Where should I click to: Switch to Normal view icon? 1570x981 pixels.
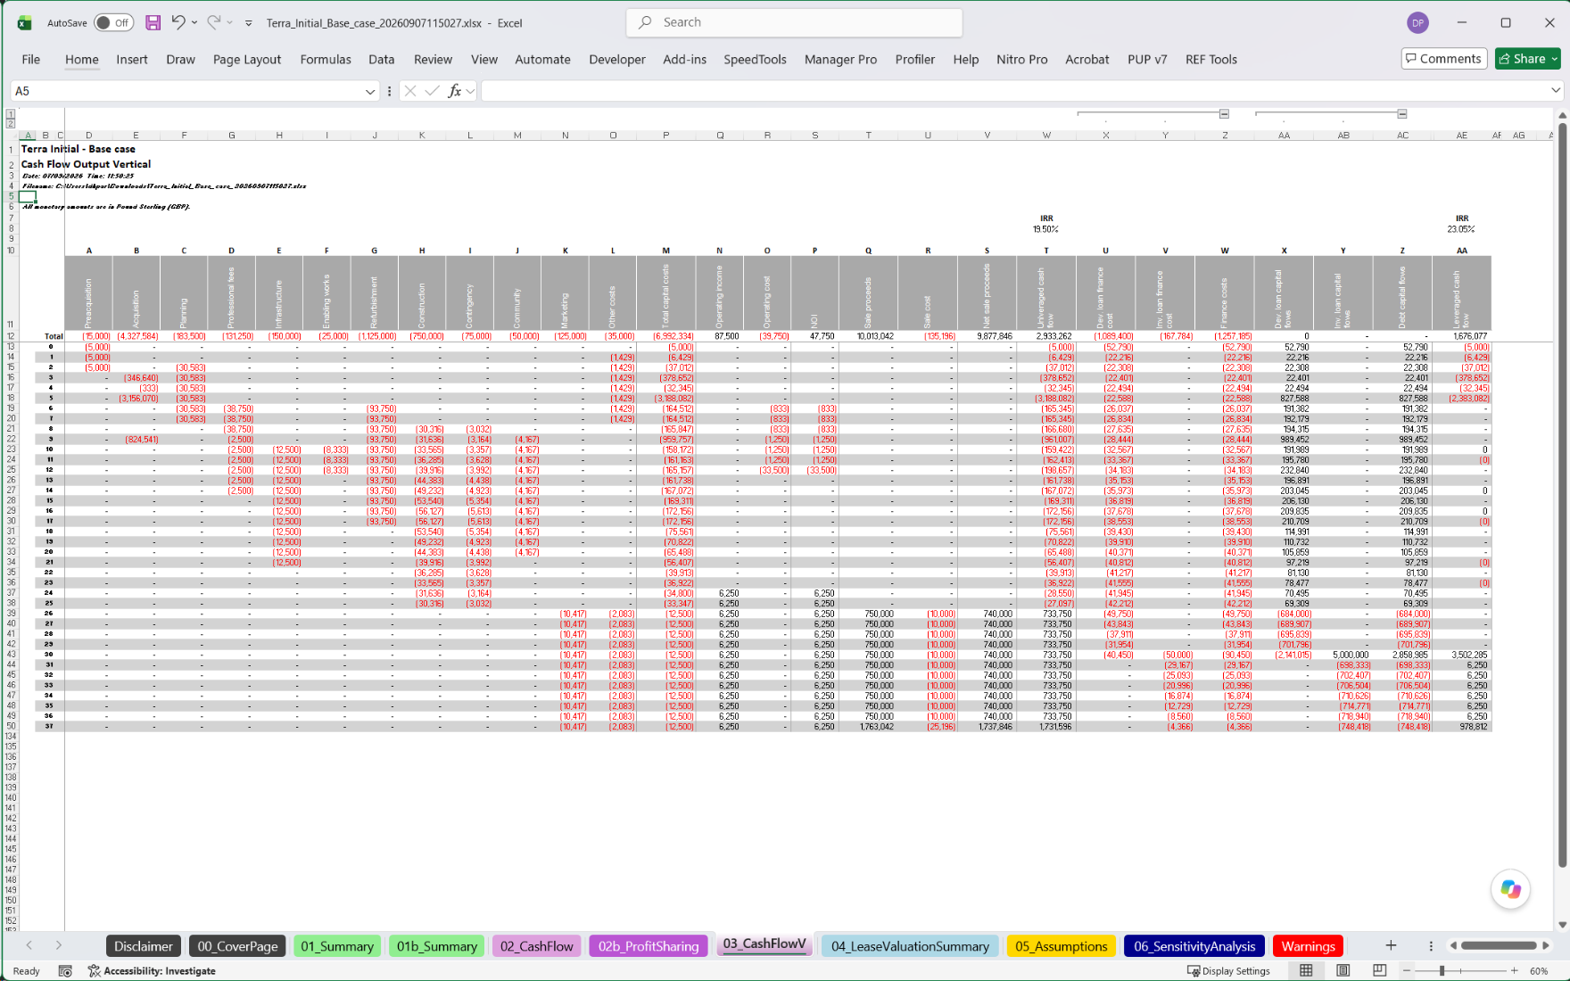(x=1306, y=970)
